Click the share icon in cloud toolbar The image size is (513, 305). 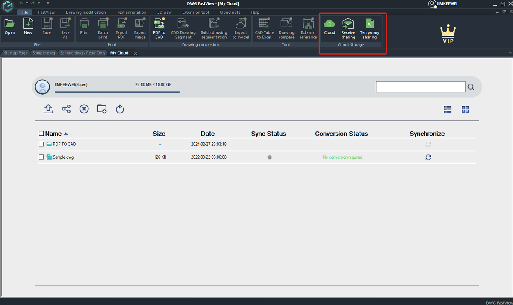point(66,109)
